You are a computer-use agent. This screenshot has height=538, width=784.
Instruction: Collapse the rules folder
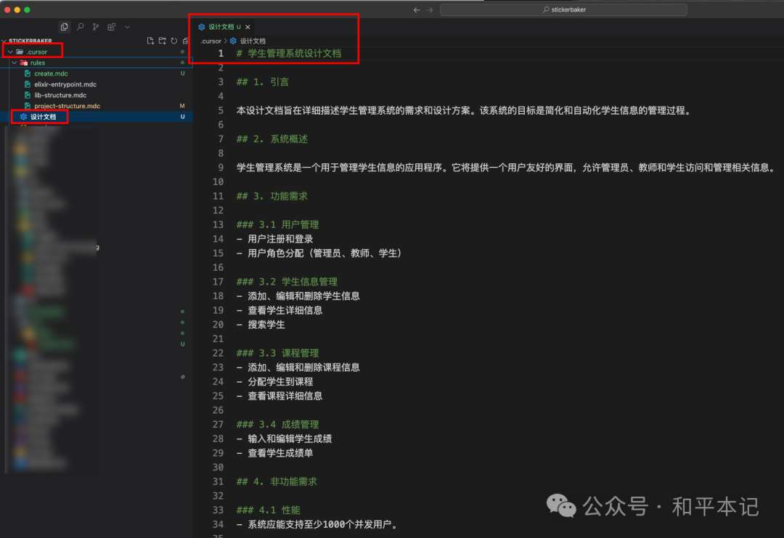coord(14,62)
